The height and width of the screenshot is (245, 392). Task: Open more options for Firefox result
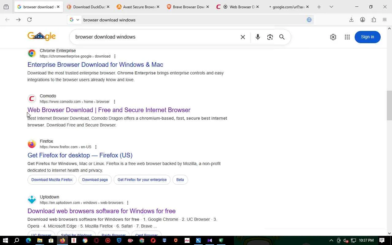pyautogui.click(x=96, y=147)
